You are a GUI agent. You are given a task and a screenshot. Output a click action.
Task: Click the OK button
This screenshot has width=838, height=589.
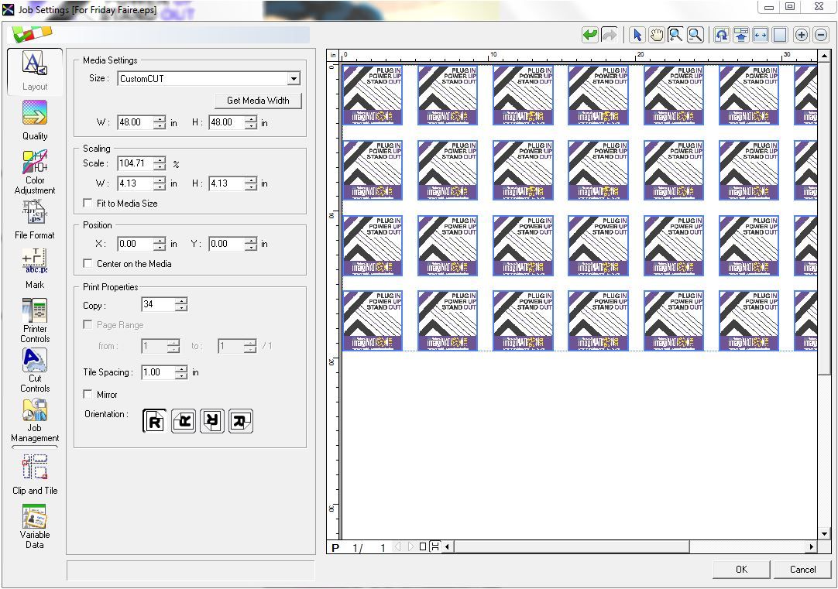pos(741,569)
